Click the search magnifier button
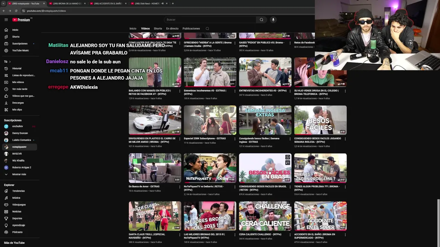440x247 pixels. (262, 20)
